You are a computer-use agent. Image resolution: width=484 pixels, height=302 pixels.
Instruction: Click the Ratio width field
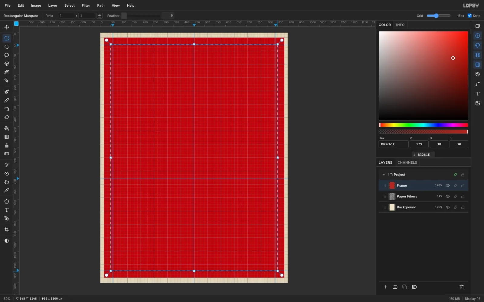(x=66, y=16)
